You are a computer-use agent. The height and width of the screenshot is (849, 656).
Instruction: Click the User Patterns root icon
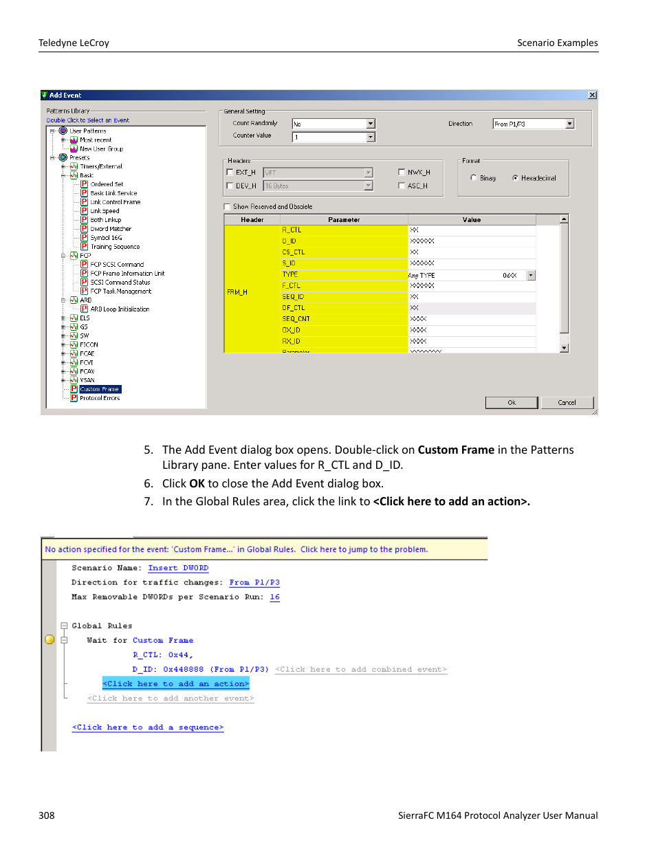pos(63,131)
